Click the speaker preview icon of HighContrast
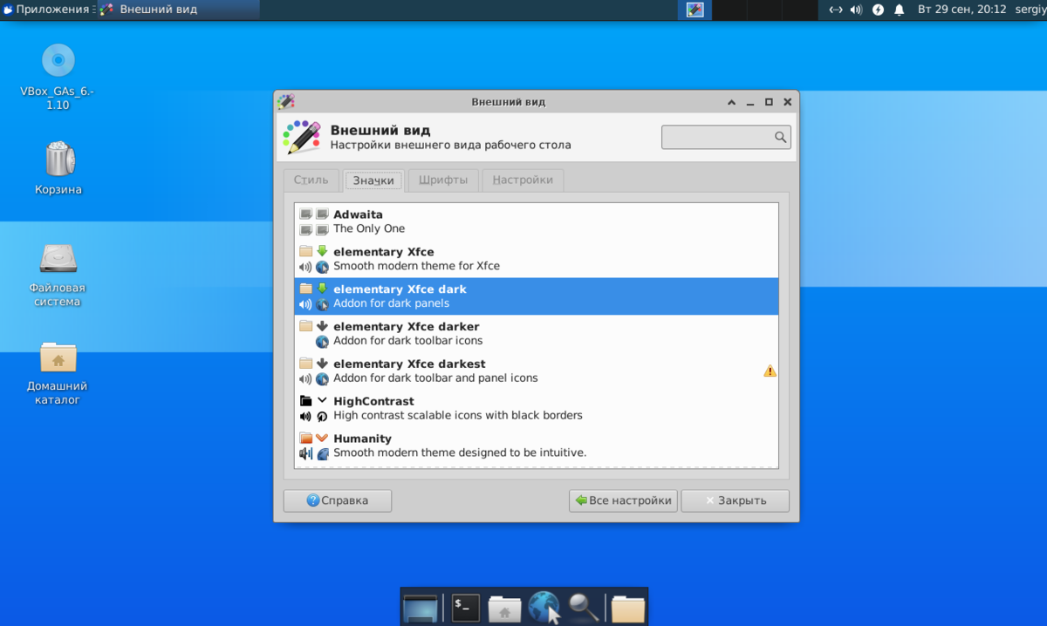 pyautogui.click(x=305, y=417)
